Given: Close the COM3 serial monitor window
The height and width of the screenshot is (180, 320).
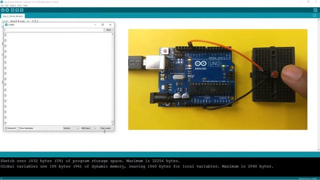Looking at the screenshot, I should point(110,24).
